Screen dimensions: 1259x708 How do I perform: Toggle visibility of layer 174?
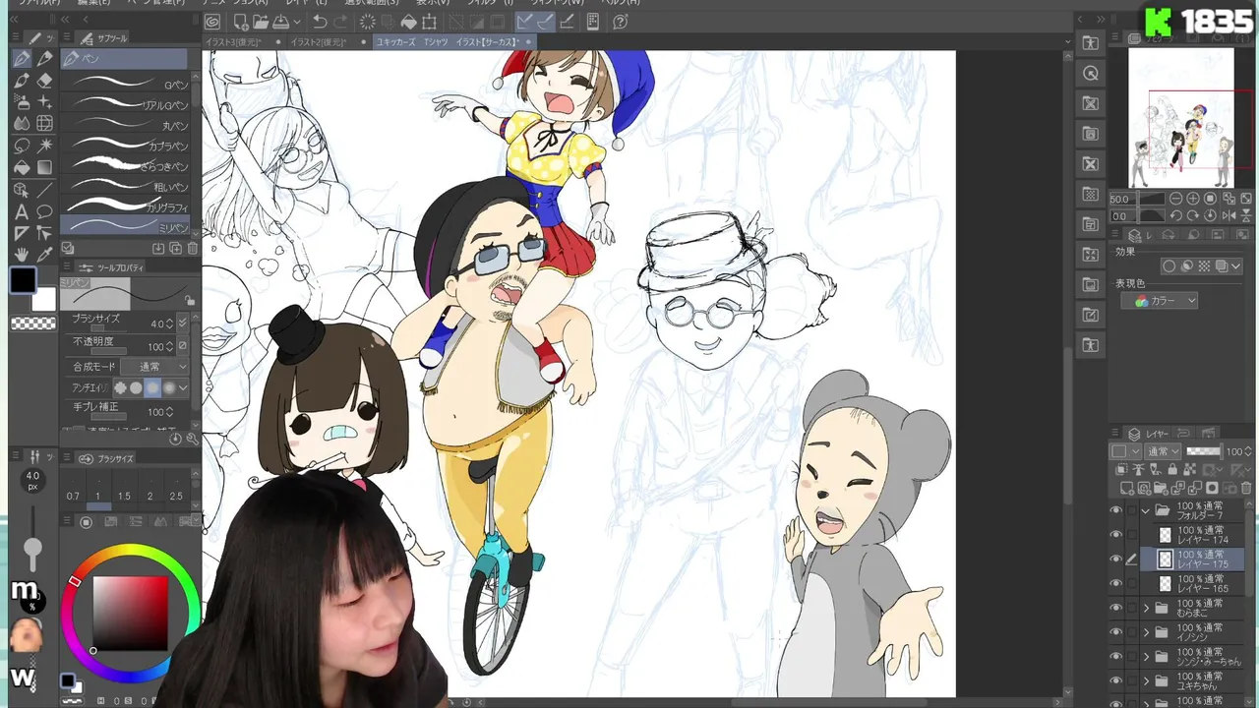pyautogui.click(x=1115, y=535)
